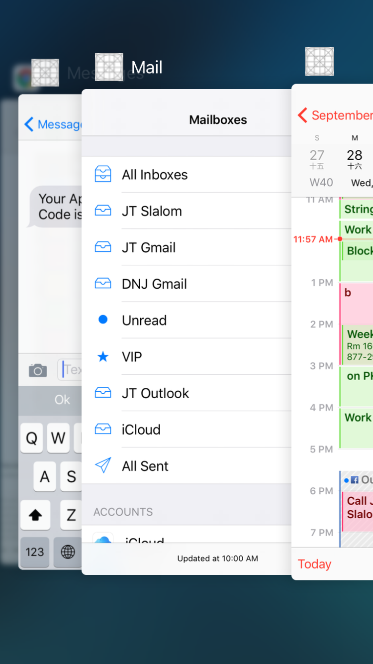Tap the All Inboxes tray icon
This screenshot has width=373, height=664.
pos(103,174)
